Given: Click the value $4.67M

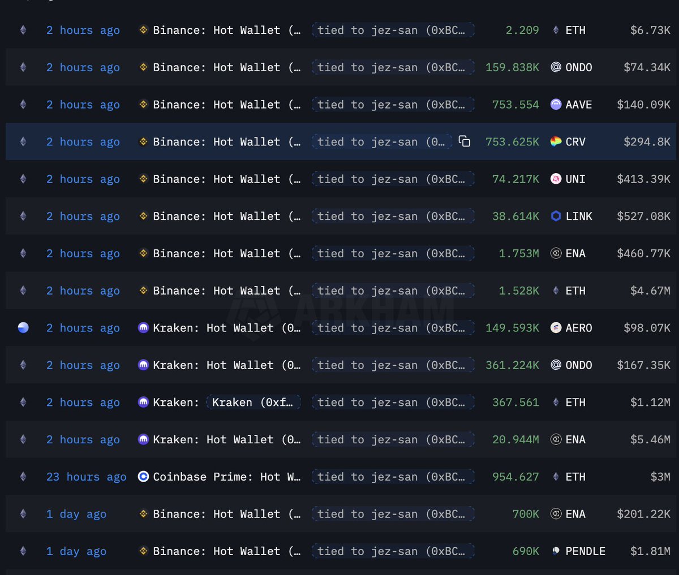Looking at the screenshot, I should click(651, 291).
